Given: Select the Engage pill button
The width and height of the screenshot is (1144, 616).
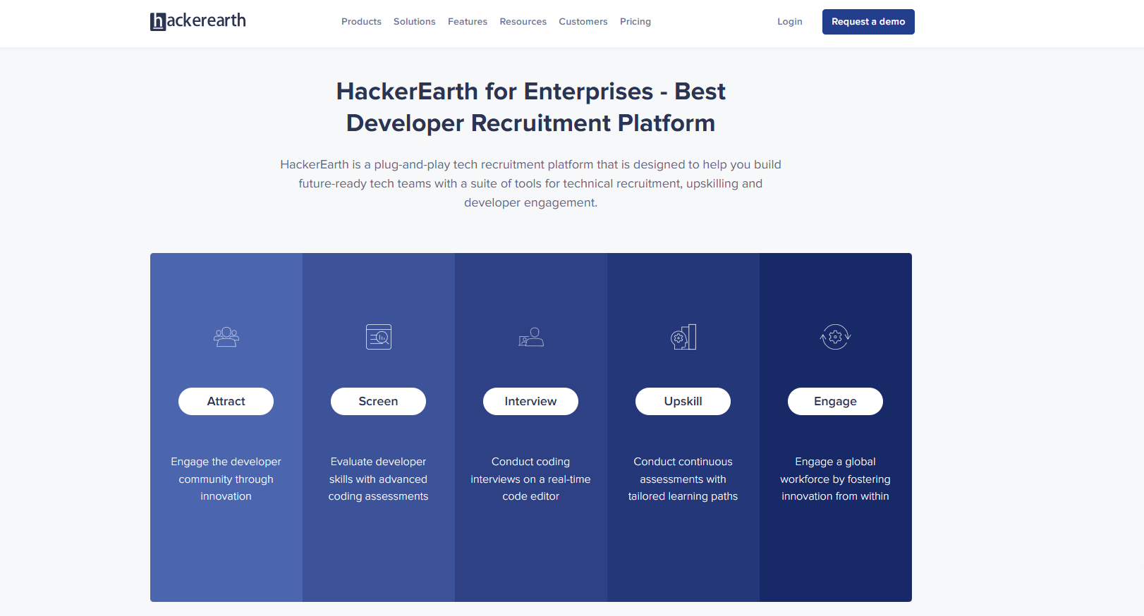Looking at the screenshot, I should (835, 401).
